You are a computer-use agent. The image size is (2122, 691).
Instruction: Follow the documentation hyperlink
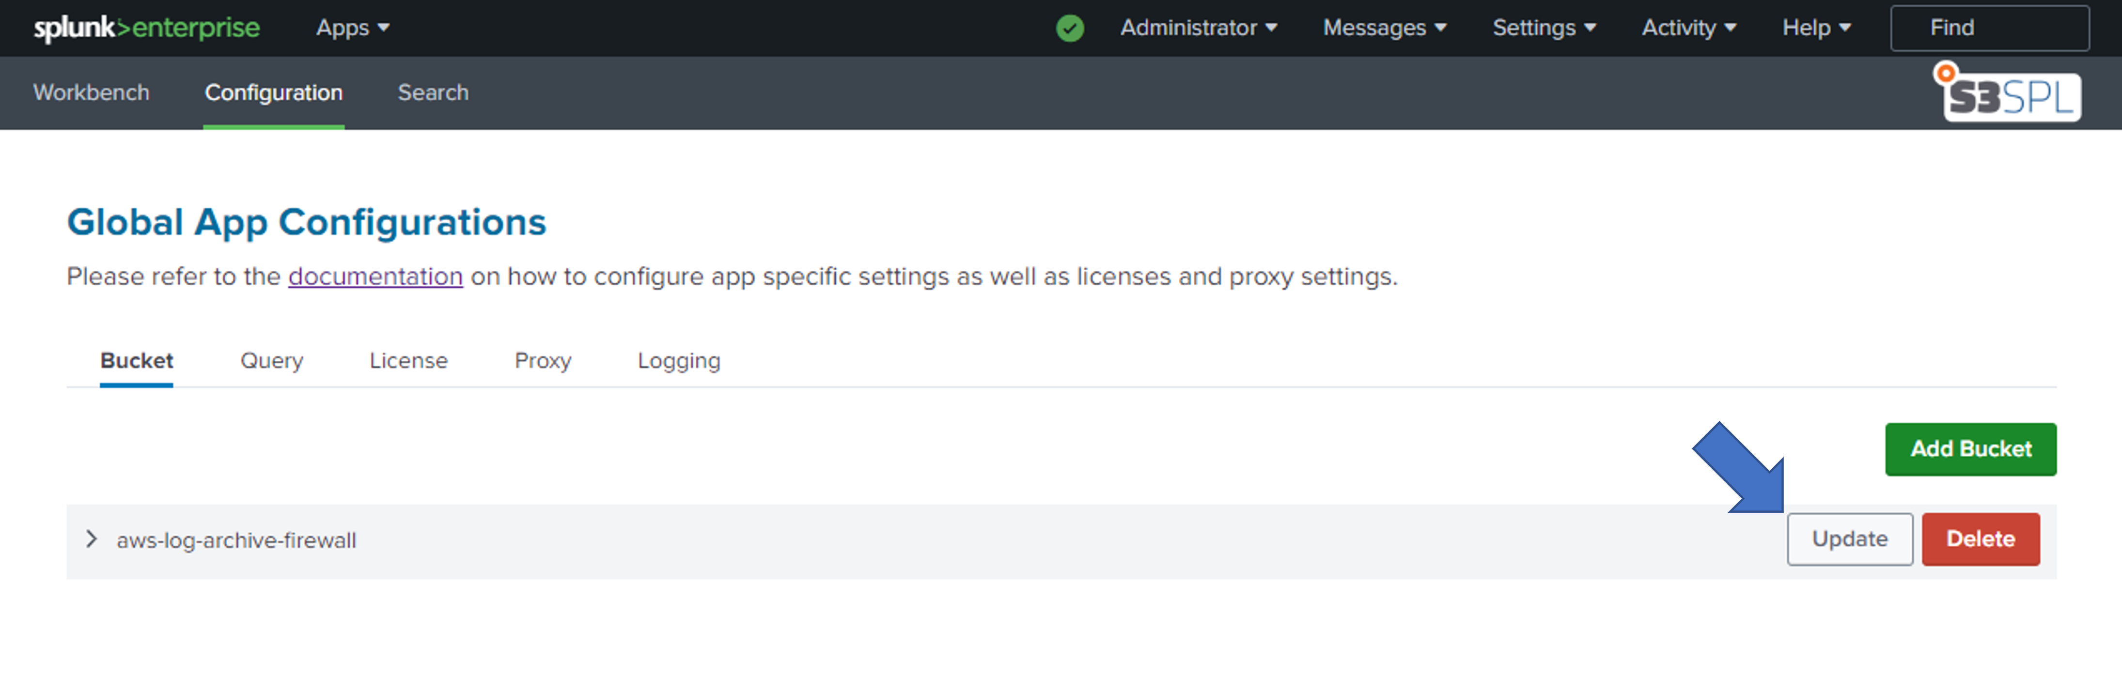375,276
